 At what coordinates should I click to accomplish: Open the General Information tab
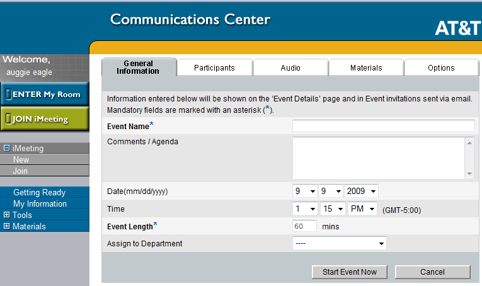(x=139, y=67)
